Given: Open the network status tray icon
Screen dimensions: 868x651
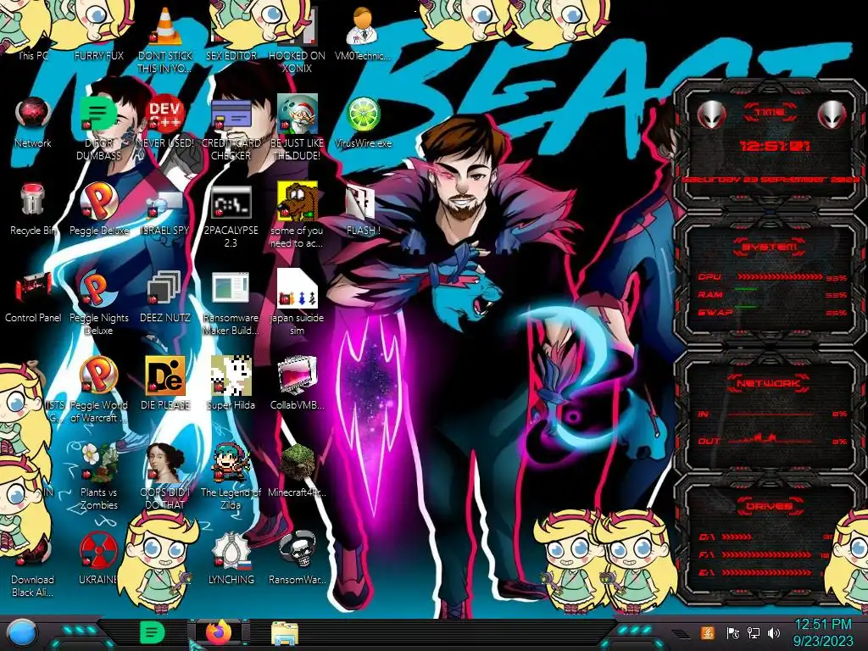Looking at the screenshot, I should [753, 632].
